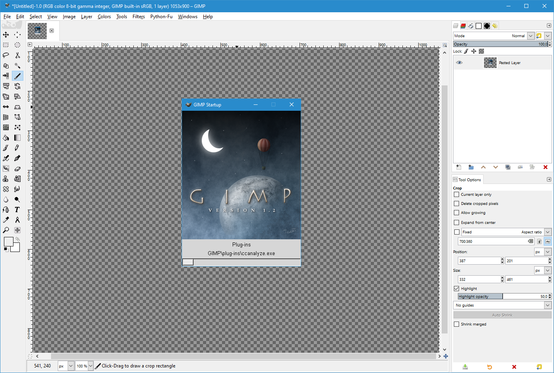
Task: Reset tool options to defaults
Action: pyautogui.click(x=539, y=367)
